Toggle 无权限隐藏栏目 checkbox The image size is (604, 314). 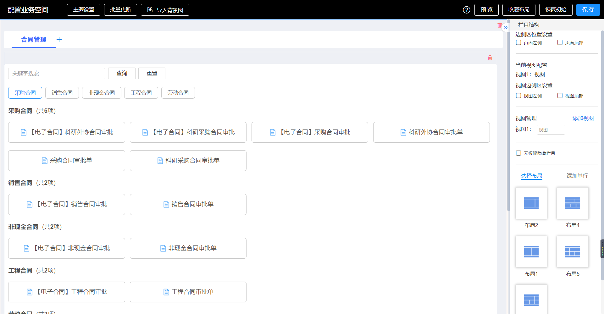tap(518, 153)
